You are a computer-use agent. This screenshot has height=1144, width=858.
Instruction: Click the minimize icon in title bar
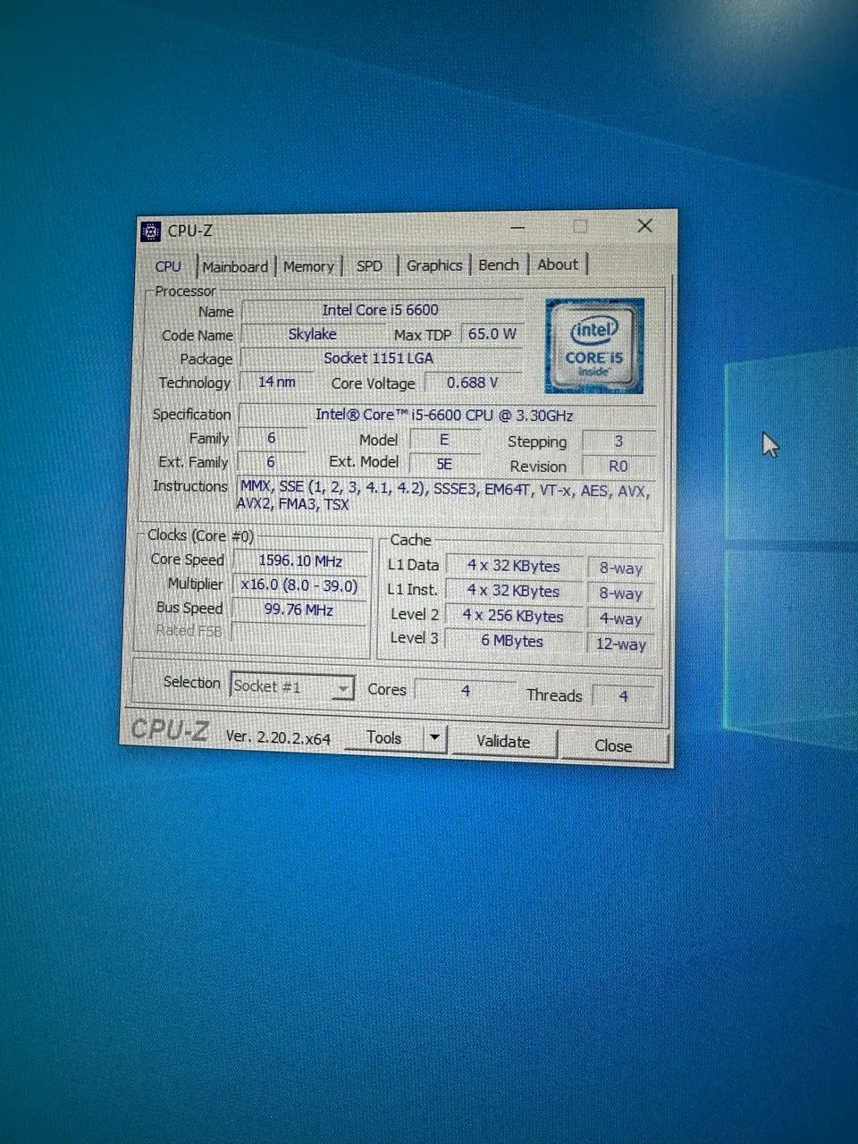coord(517,229)
